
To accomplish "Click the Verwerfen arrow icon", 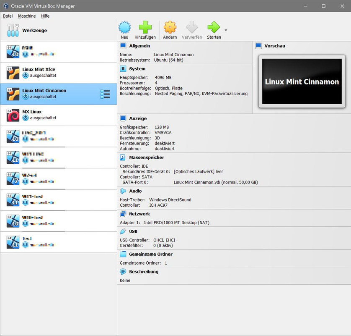I will coord(192,27).
